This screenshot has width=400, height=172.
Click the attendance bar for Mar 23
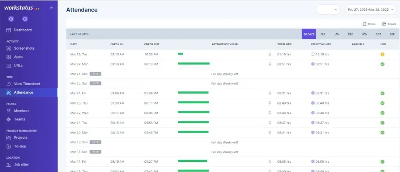coord(194,102)
